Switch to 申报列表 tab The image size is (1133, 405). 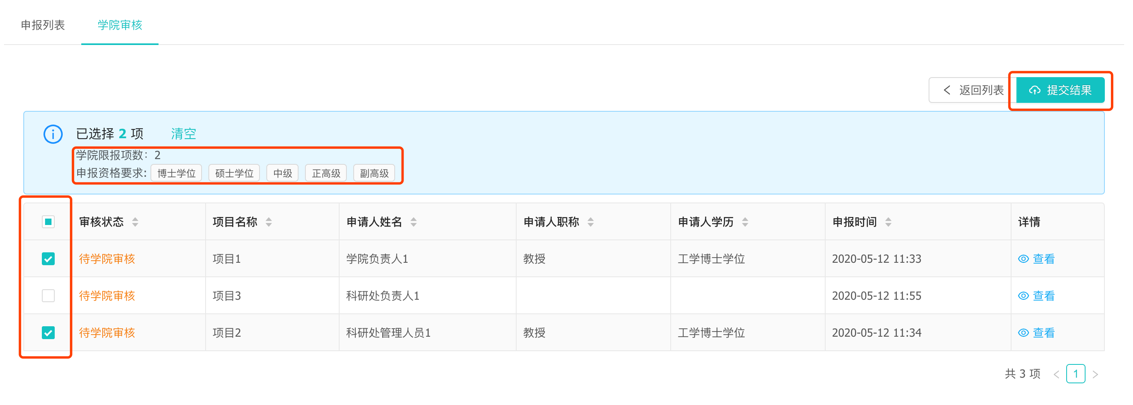point(43,25)
